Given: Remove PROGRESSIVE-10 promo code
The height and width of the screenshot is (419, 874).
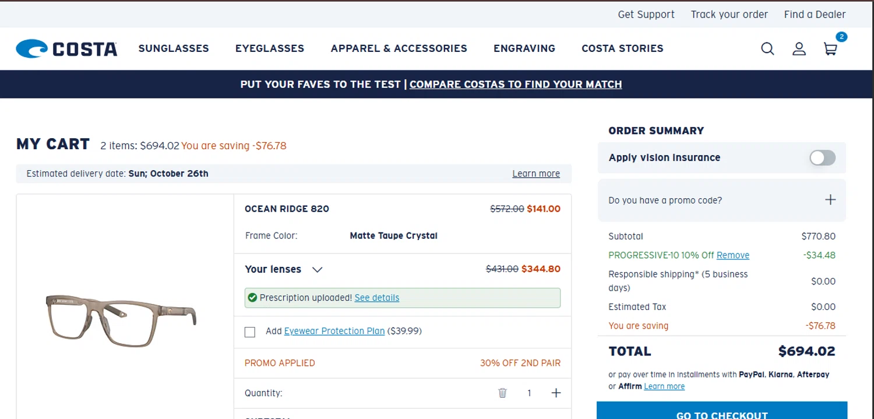Looking at the screenshot, I should pos(733,255).
